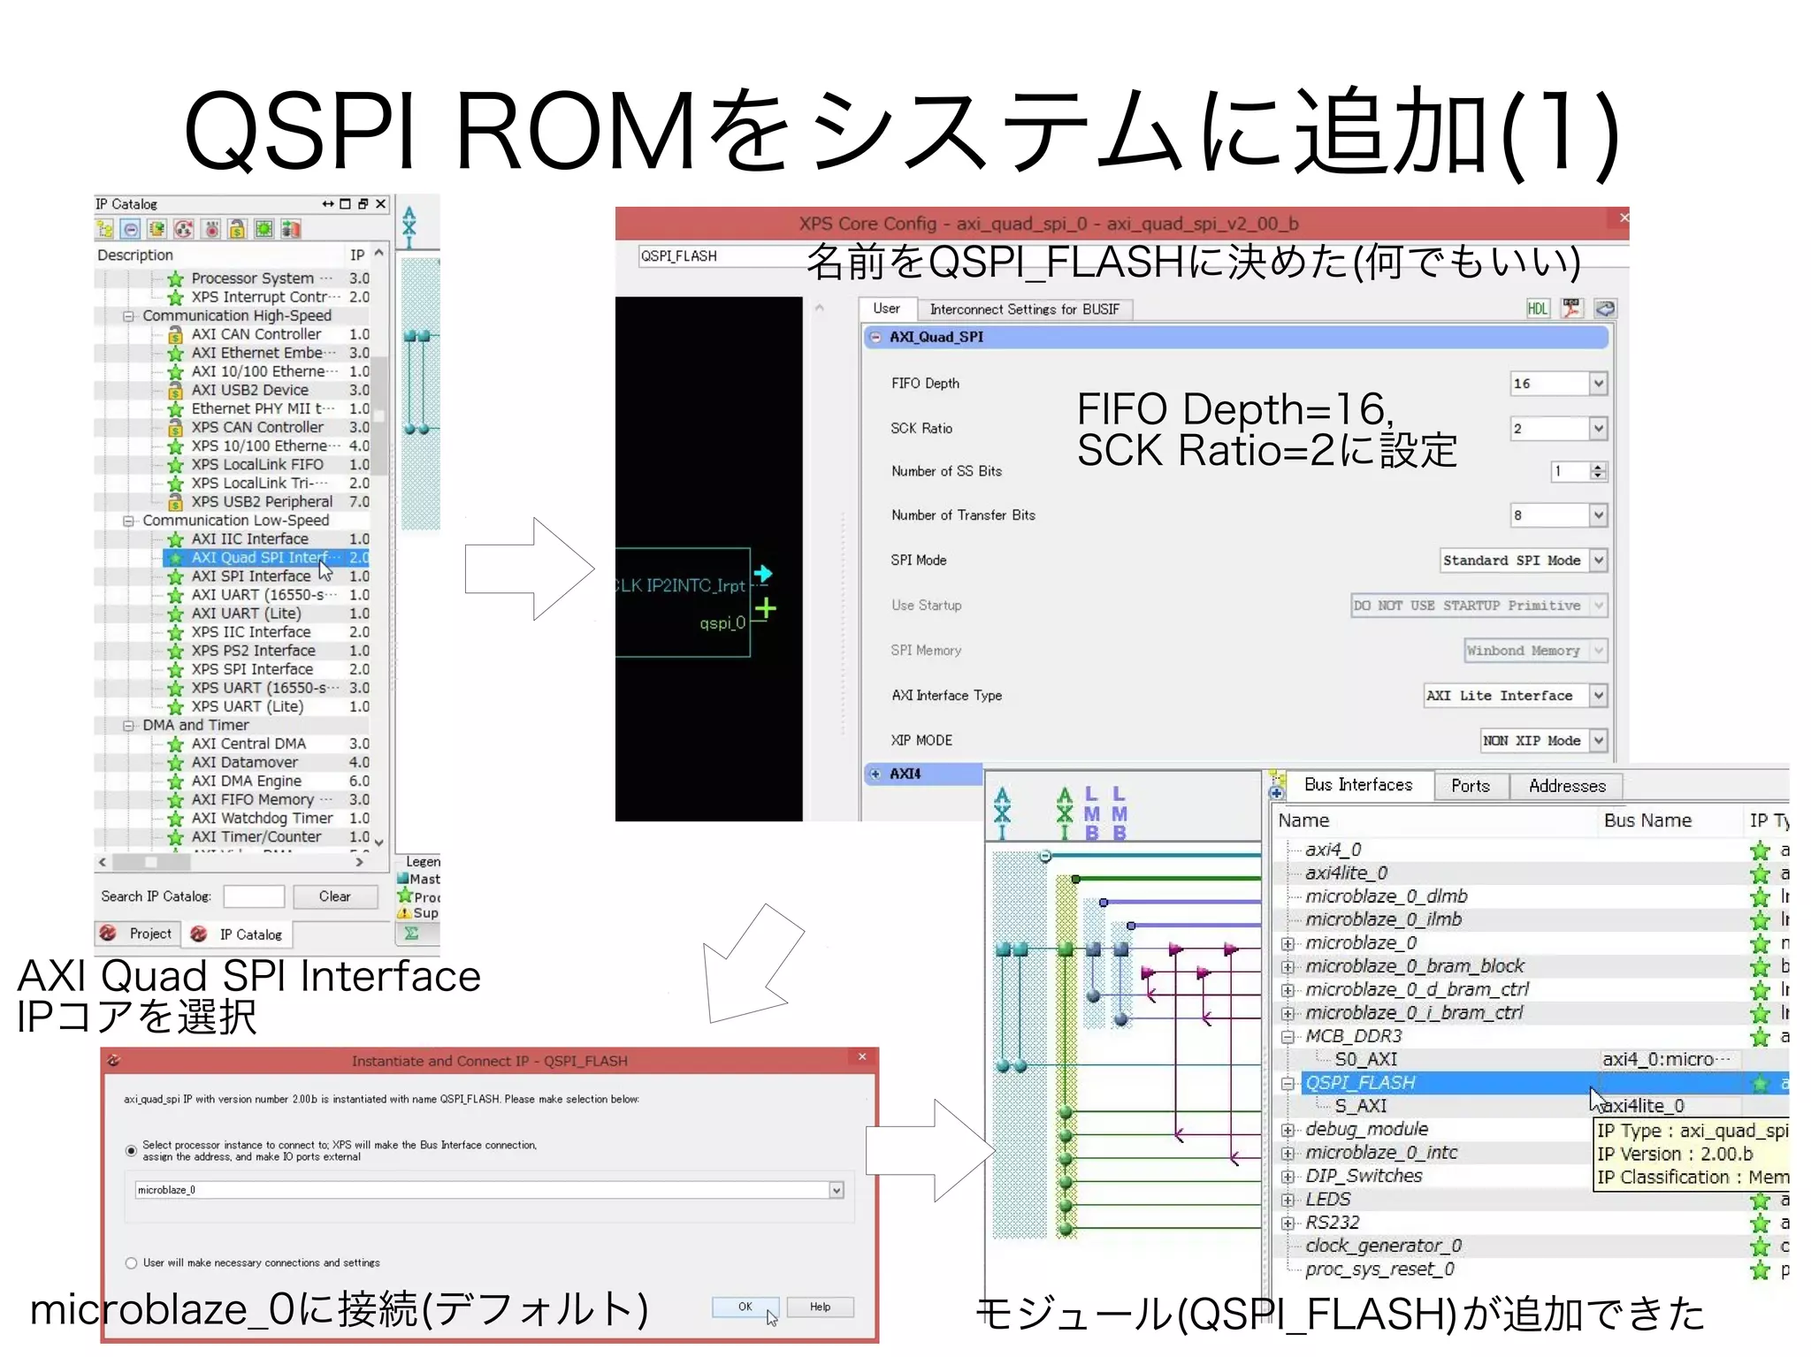Click the green star icon on clock_generator_0 row
The width and height of the screenshot is (1811, 1357).
(1760, 1246)
